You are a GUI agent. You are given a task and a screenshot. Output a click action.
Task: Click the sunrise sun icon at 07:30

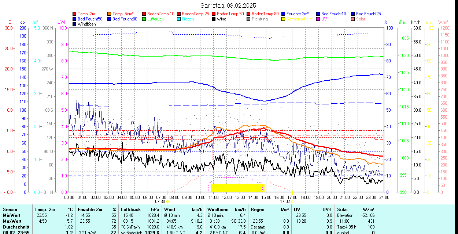[x=167, y=201]
